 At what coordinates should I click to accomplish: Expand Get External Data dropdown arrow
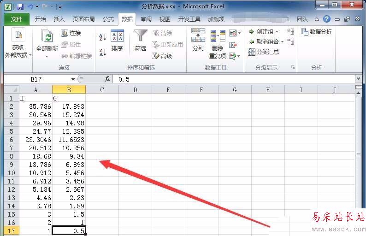[30, 55]
